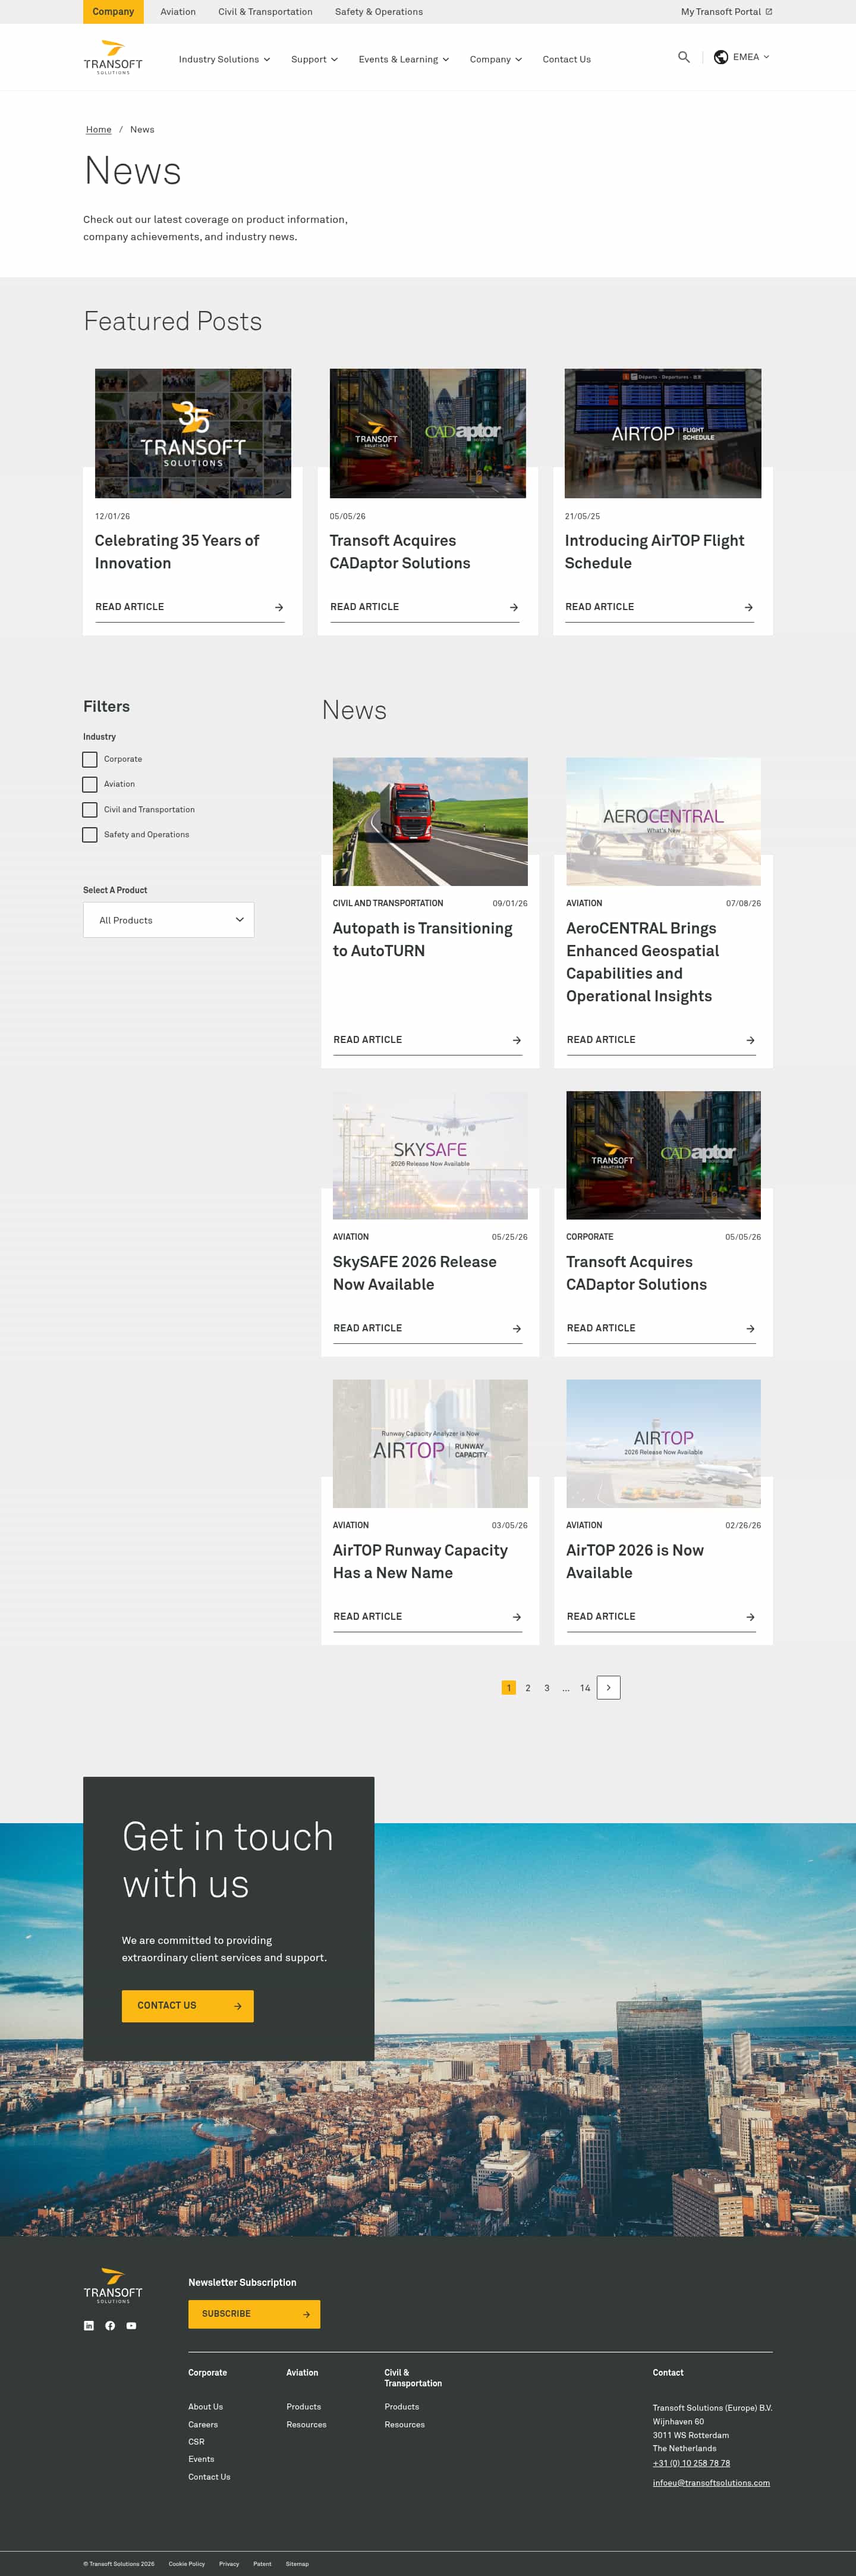Read news Transoft Acquires CADaptor Solutions article

(661, 1328)
